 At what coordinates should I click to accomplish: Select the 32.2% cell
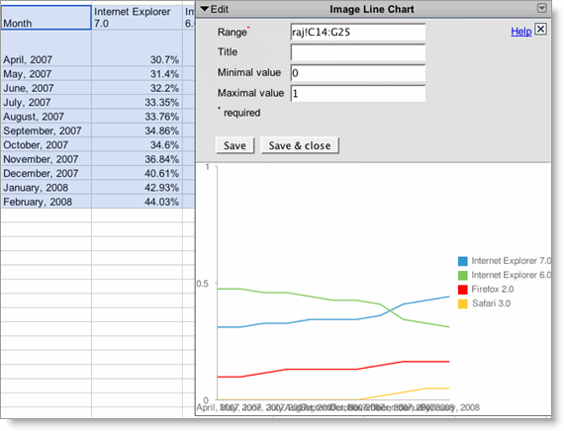138,88
